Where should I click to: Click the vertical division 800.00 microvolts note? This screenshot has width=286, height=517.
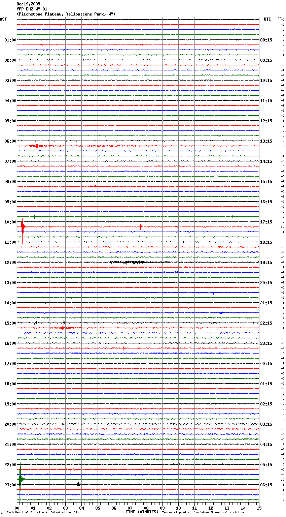click(x=43, y=512)
